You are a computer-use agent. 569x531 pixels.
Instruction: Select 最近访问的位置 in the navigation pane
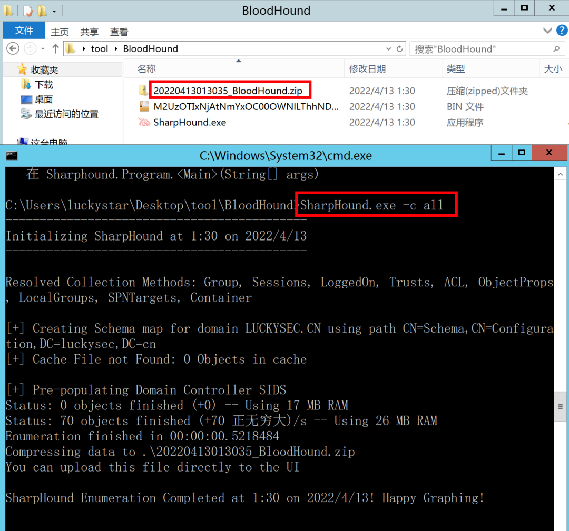[x=66, y=114]
